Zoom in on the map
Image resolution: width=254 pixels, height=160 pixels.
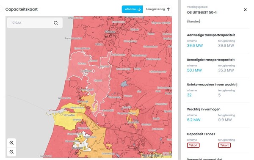point(11,143)
